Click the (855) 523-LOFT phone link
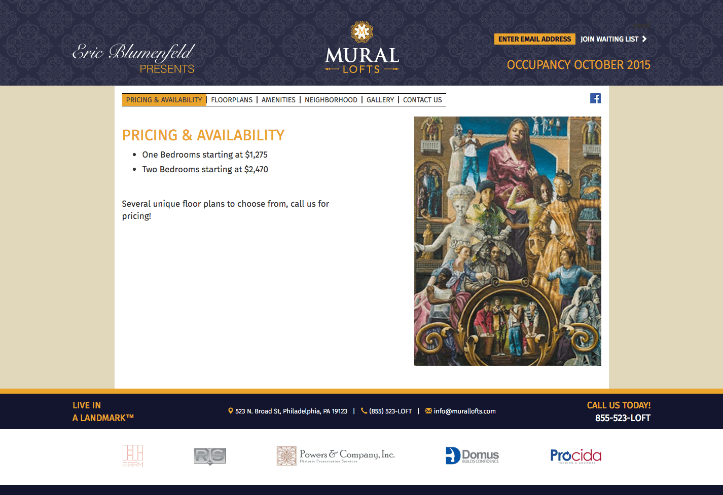The image size is (723, 495). click(x=390, y=411)
